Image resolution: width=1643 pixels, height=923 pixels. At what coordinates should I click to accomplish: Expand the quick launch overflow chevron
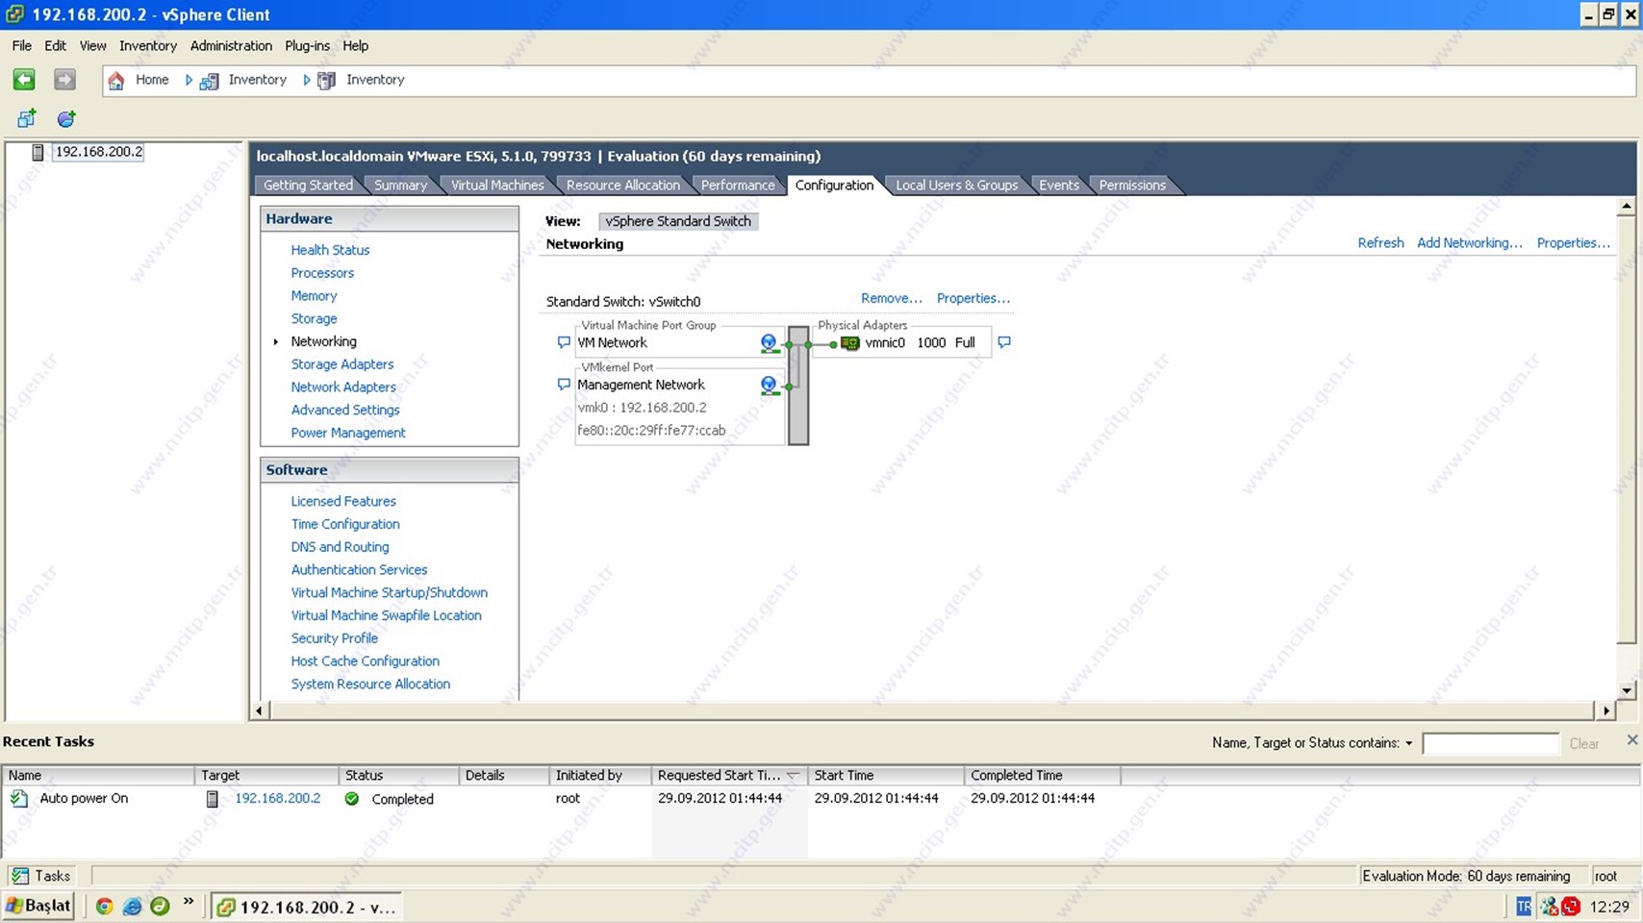pos(189,902)
